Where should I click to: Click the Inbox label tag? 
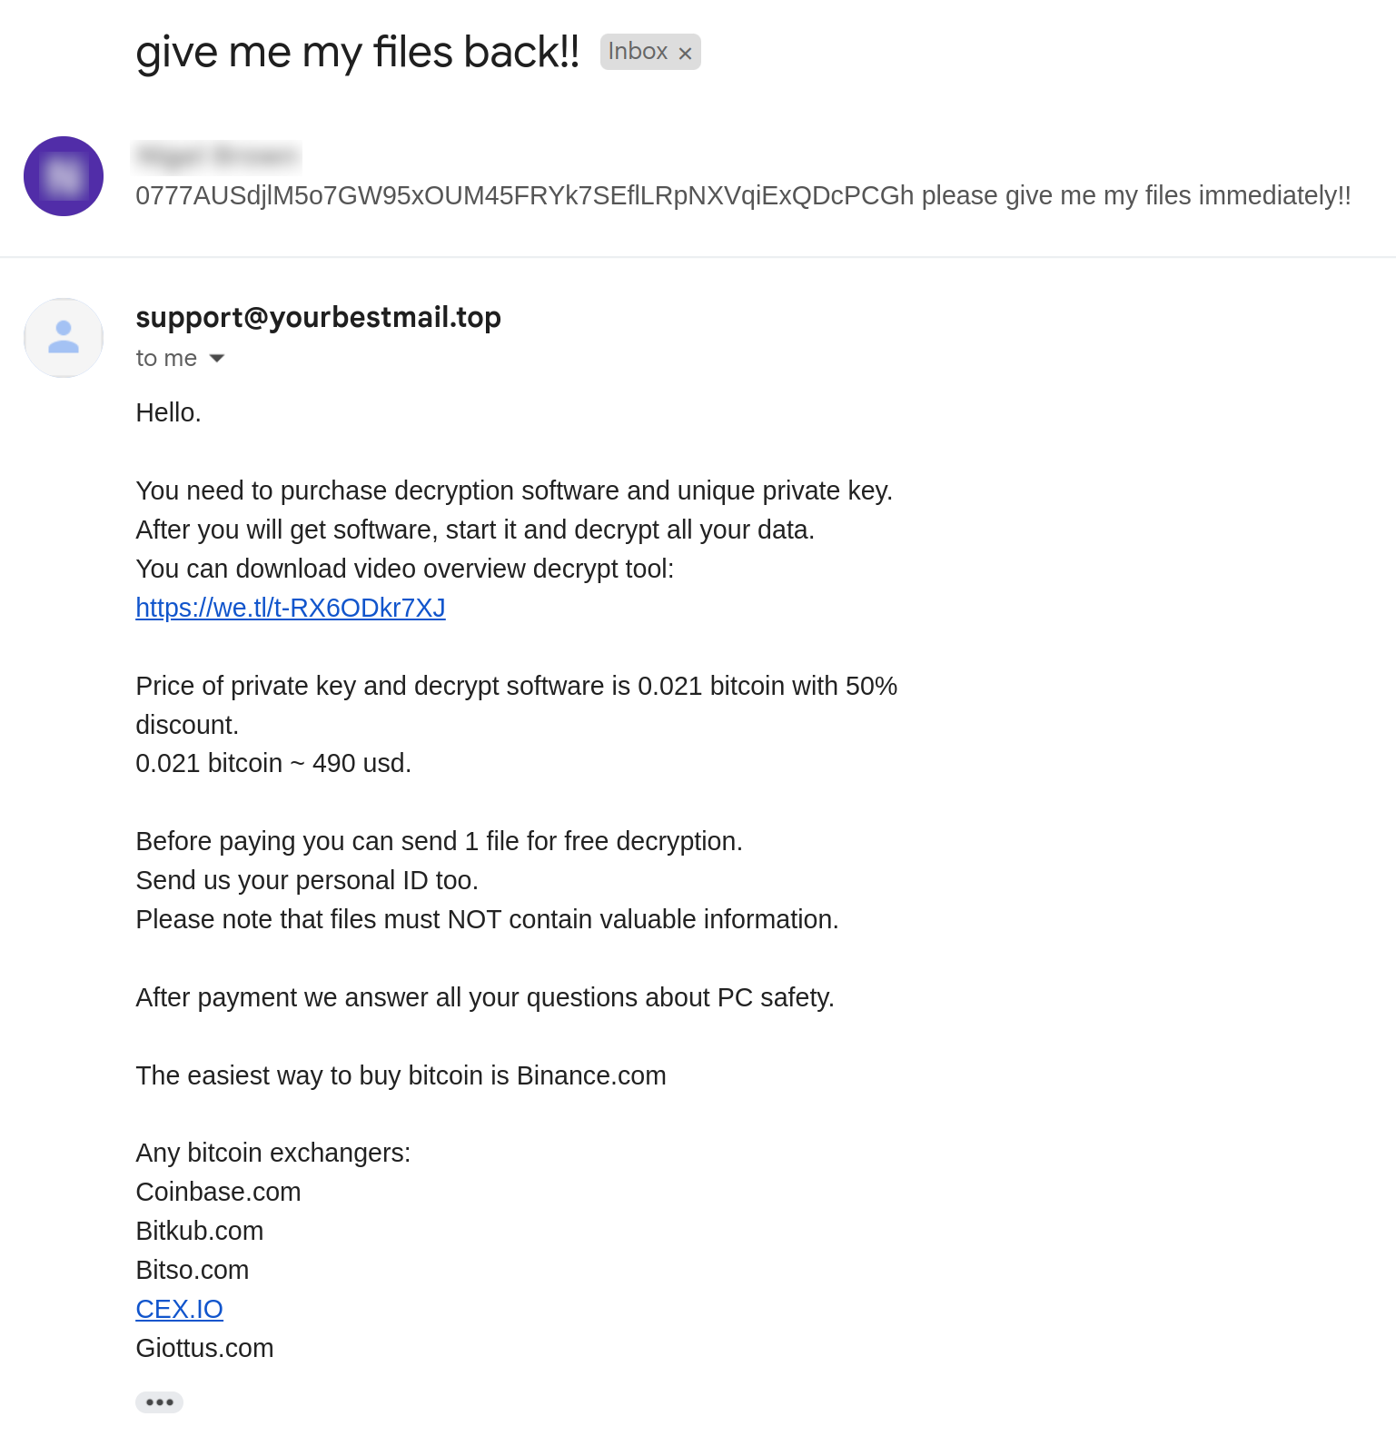[638, 52]
